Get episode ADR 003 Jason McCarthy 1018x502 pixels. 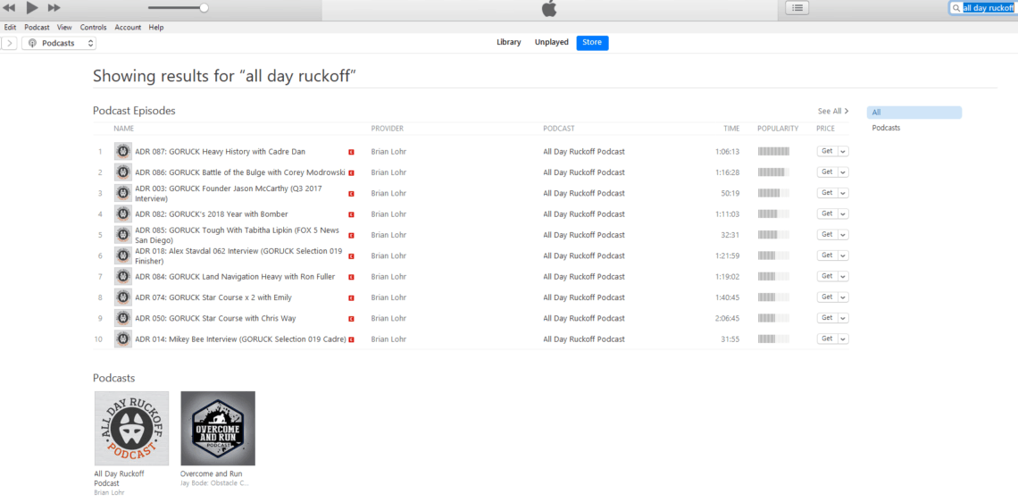pyautogui.click(x=827, y=193)
